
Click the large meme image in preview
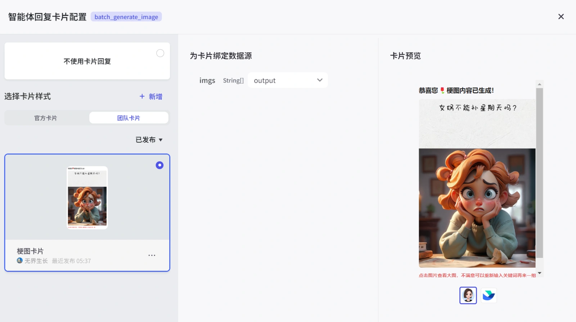[477, 183]
